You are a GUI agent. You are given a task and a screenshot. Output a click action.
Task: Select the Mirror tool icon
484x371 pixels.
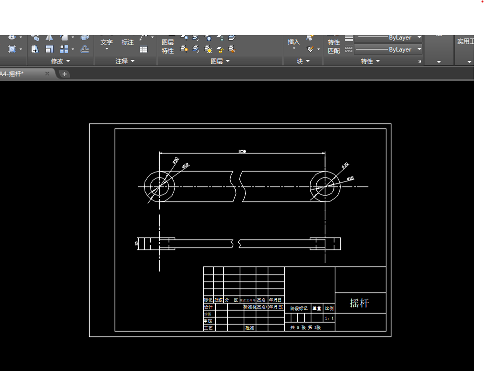[50, 38]
